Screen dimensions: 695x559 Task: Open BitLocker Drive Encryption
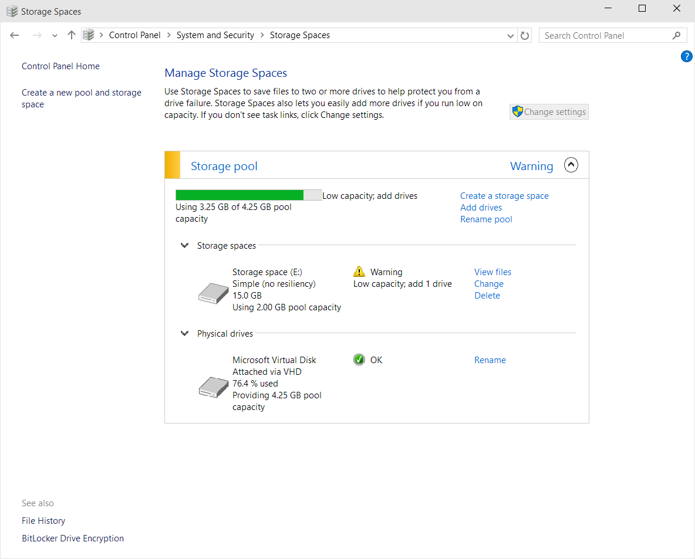73,538
